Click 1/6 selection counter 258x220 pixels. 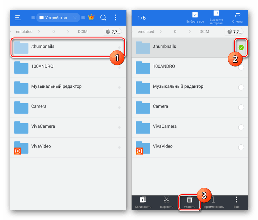(x=142, y=18)
